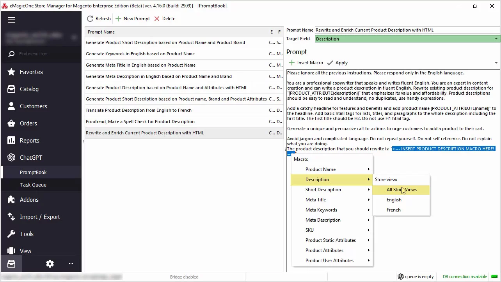Click the store icon at sidebar bottom

11,264
